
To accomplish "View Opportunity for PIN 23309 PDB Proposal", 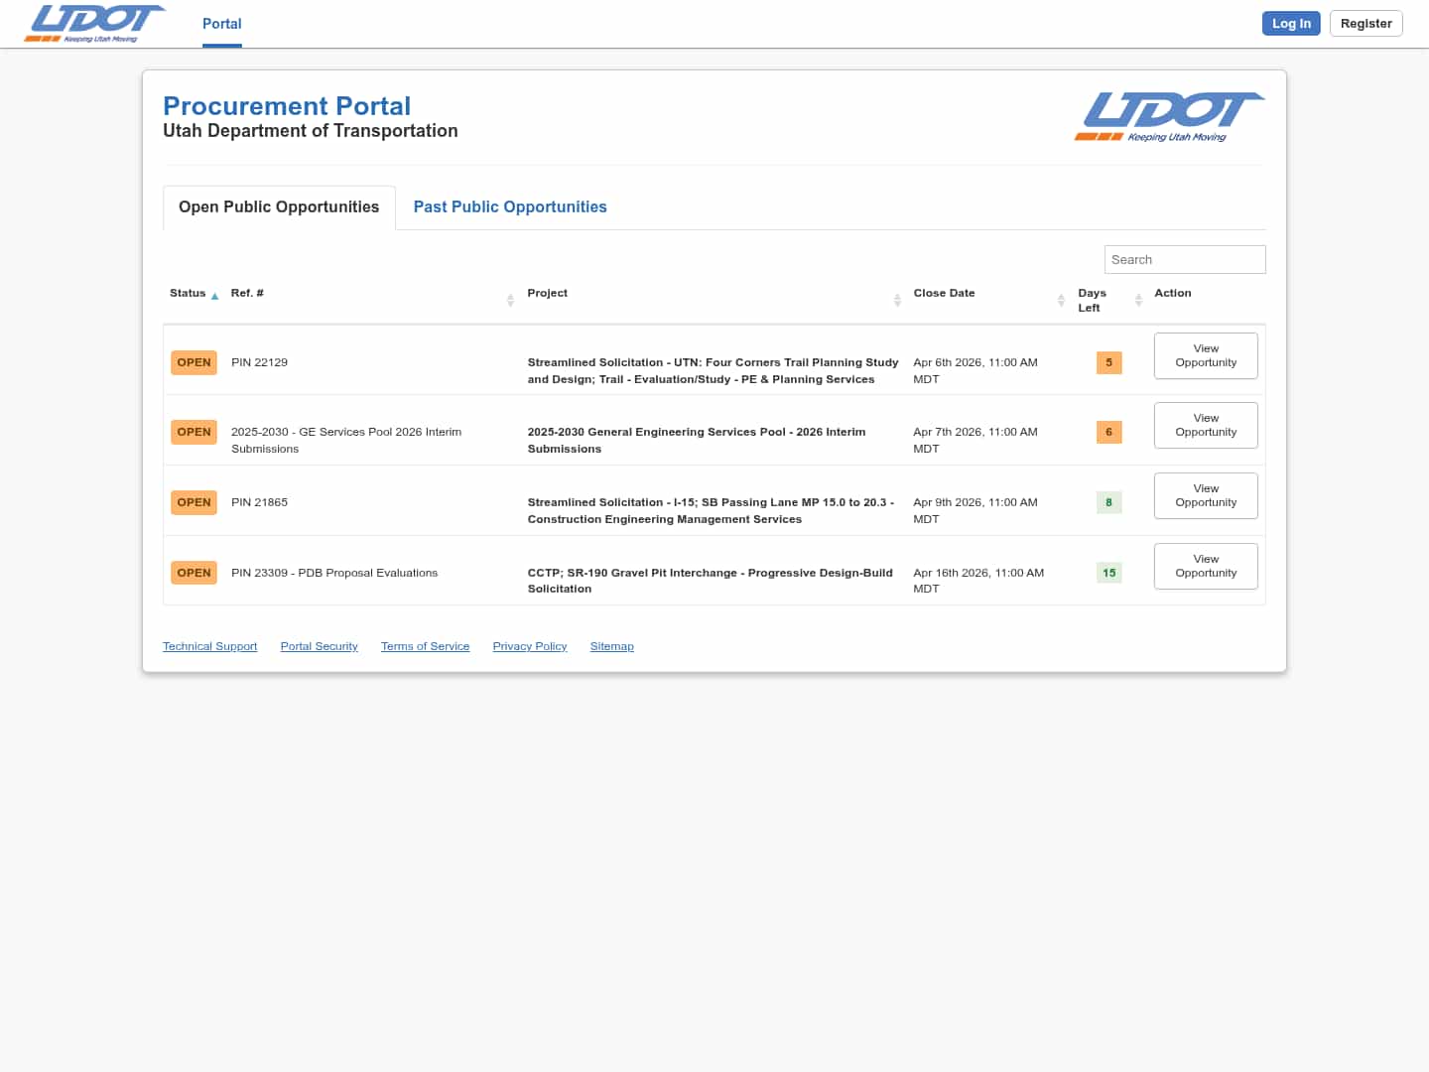I will (x=1206, y=566).
